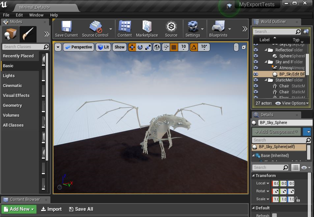Click the Import button in Content Browser

[51, 209]
